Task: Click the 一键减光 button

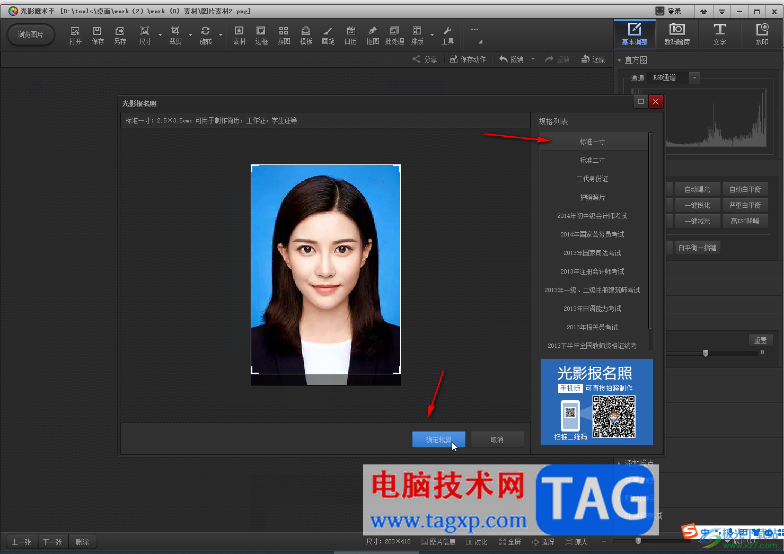Action: pos(697,221)
